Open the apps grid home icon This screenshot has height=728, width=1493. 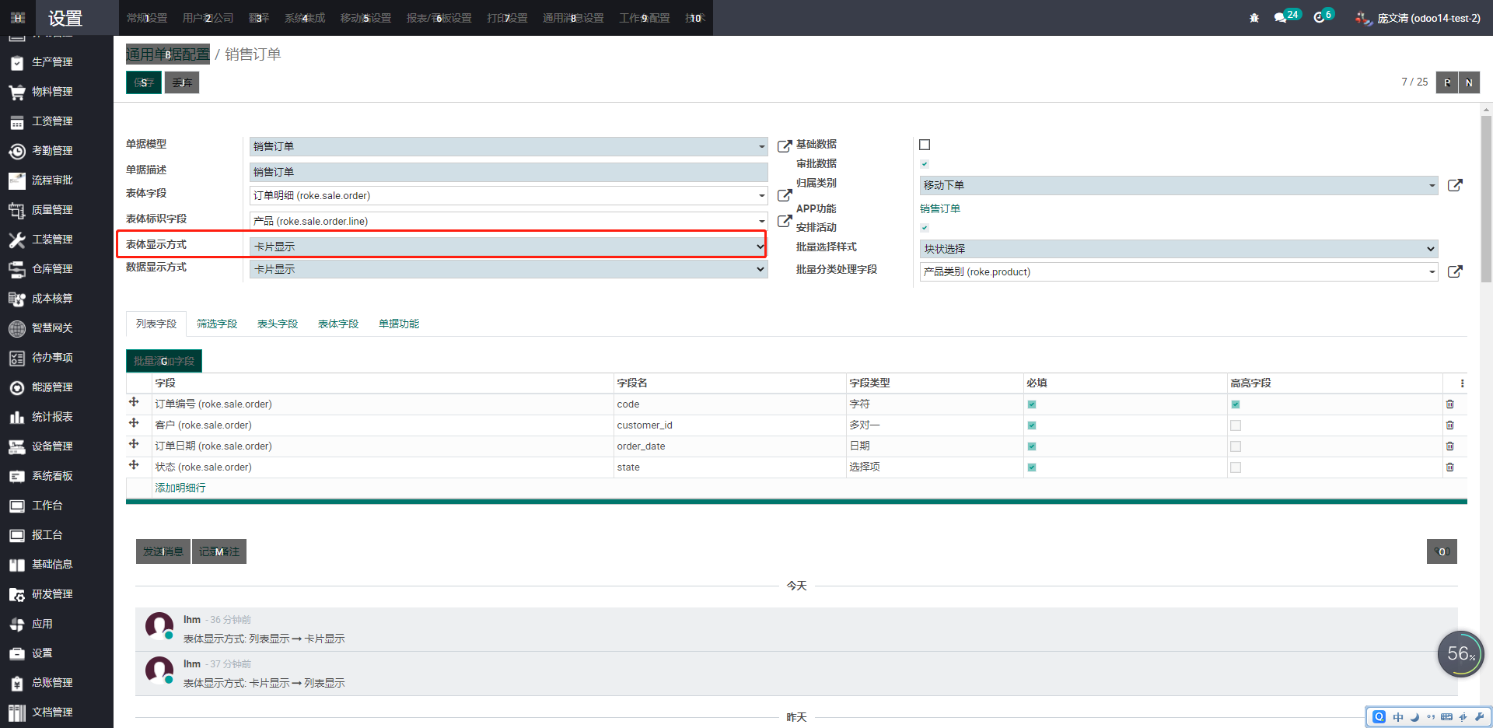point(18,18)
